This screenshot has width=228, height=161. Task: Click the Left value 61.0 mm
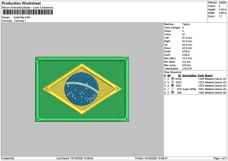(x=187, y=38)
